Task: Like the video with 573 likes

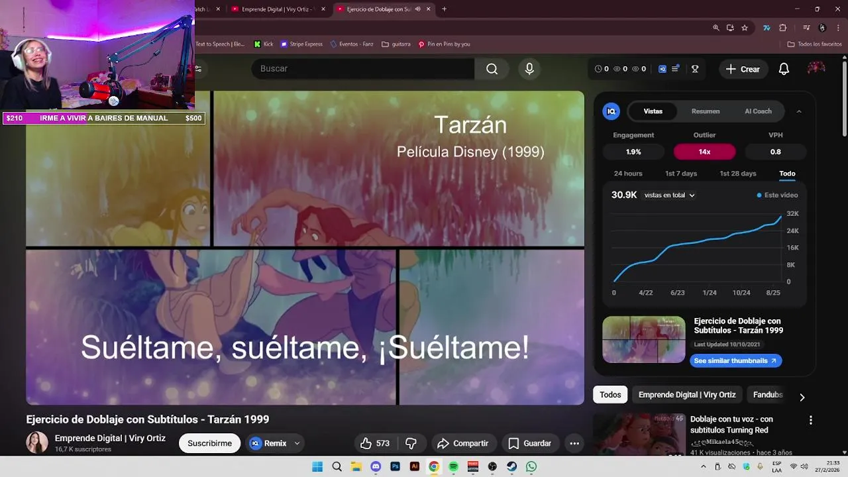Action: pos(375,443)
